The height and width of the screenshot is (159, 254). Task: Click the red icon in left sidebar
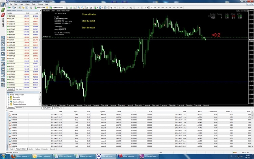[3, 15]
